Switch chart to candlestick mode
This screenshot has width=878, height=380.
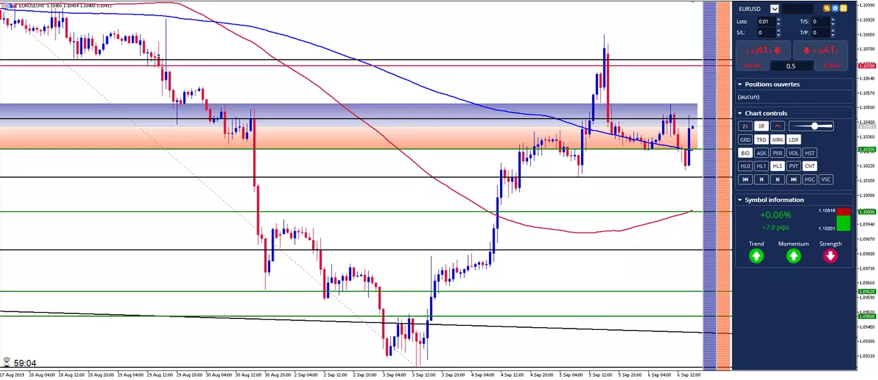click(x=761, y=126)
